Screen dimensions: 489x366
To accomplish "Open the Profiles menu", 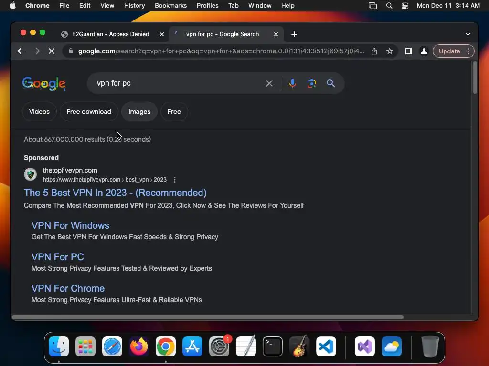I will [x=207, y=6].
